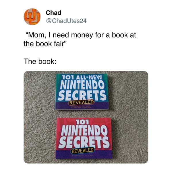
Task: Tap the REVEALED badge on teal book
Action: 81,103
